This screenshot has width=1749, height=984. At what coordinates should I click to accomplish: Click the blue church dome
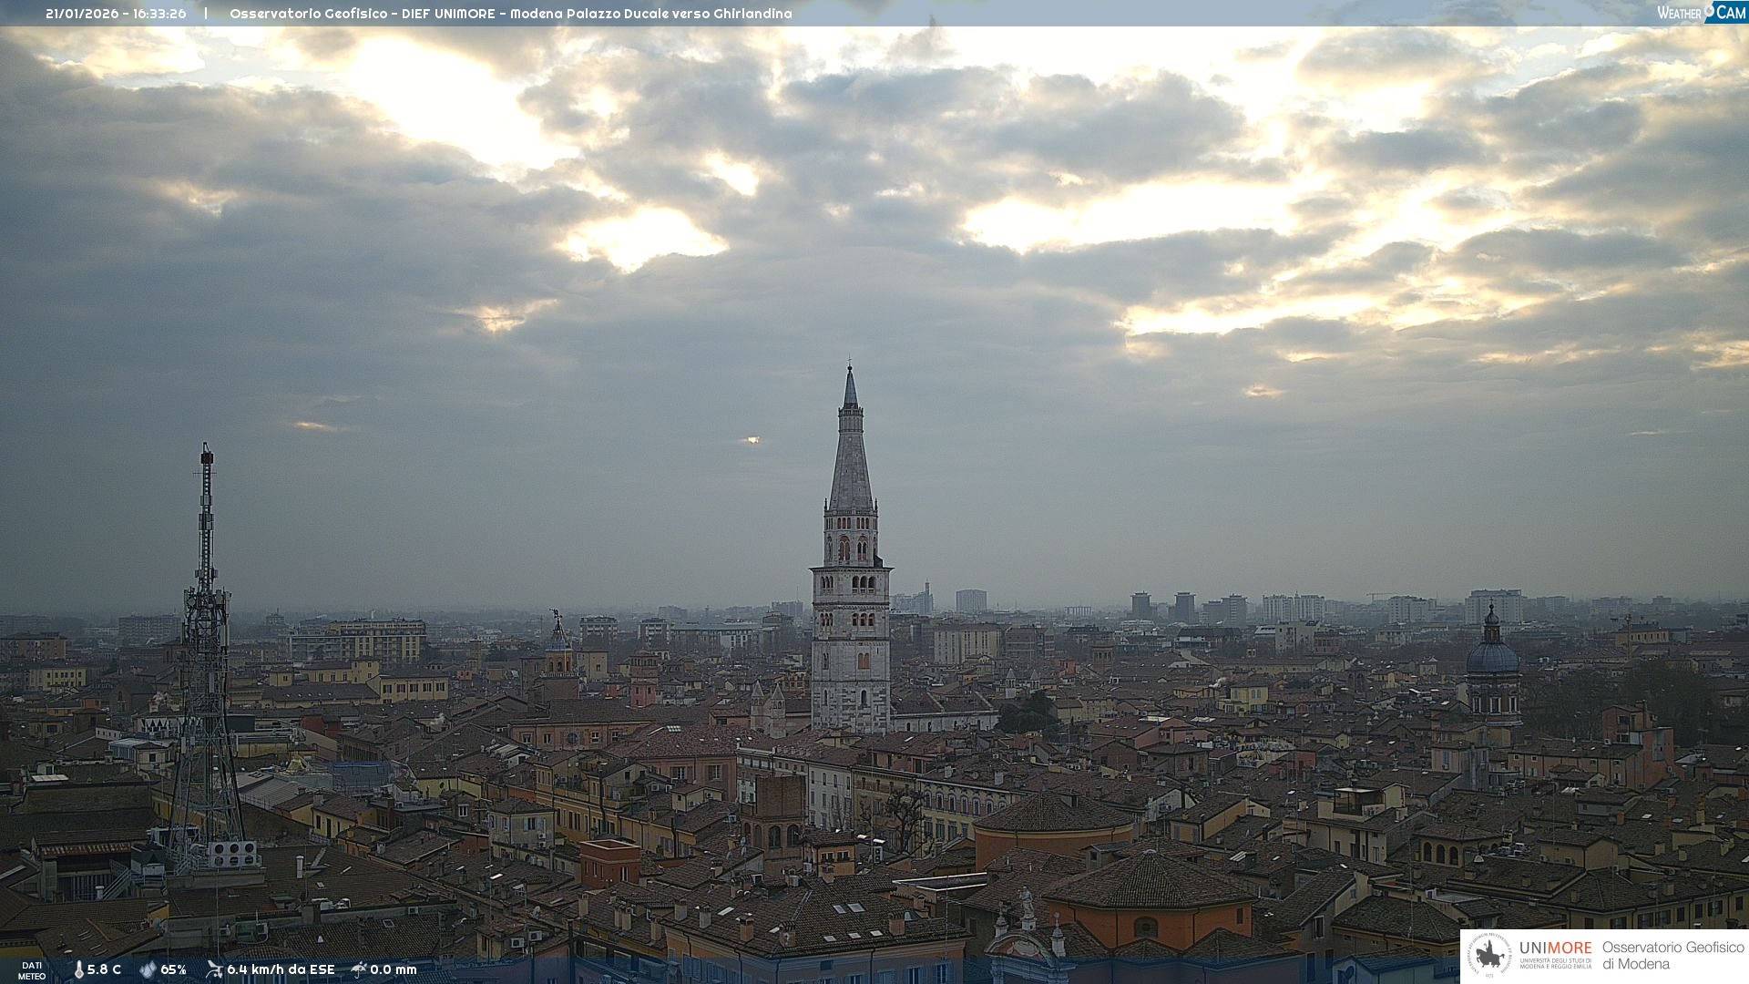[1492, 656]
